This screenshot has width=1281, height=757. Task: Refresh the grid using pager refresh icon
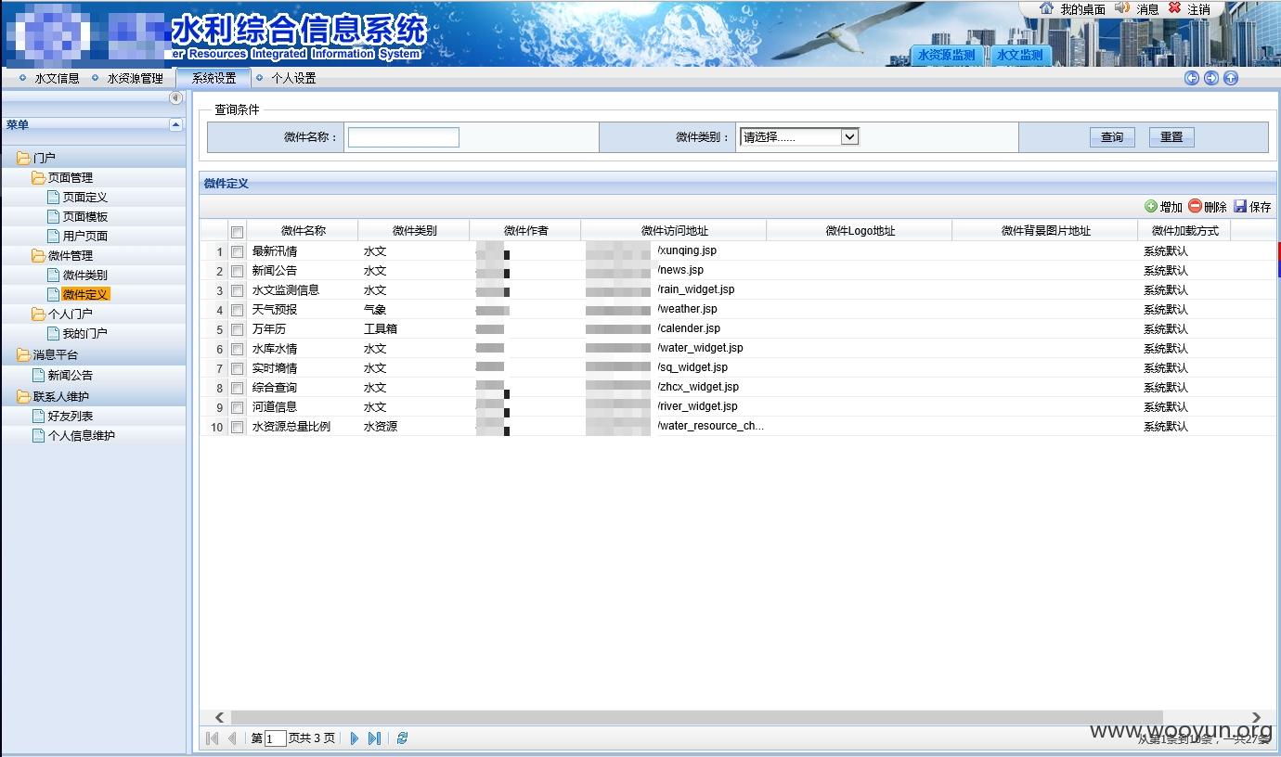pyautogui.click(x=402, y=738)
